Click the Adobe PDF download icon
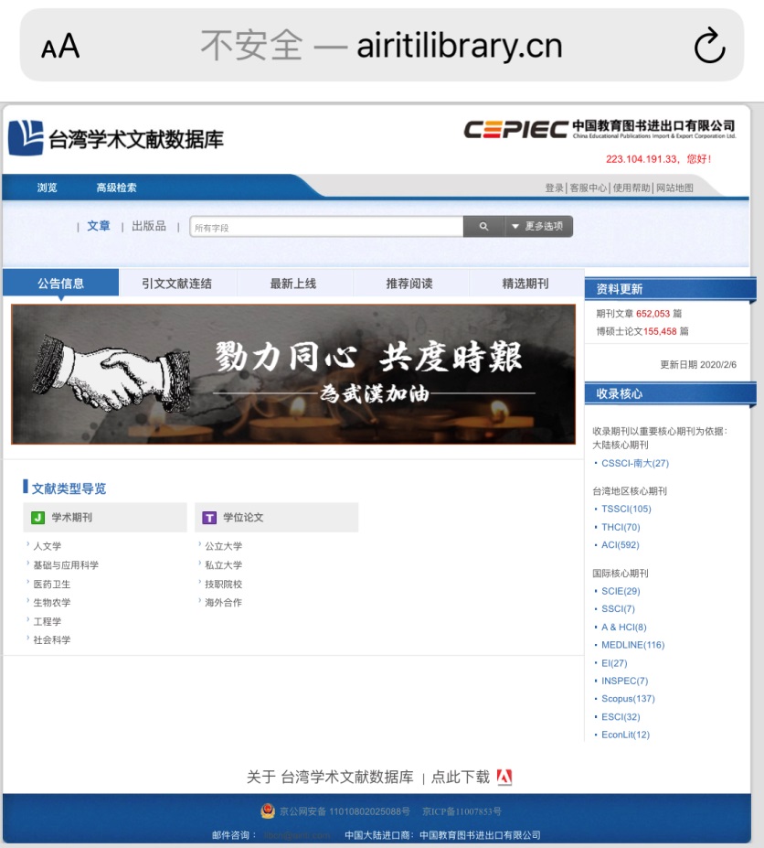The height and width of the screenshot is (848, 764). (504, 778)
